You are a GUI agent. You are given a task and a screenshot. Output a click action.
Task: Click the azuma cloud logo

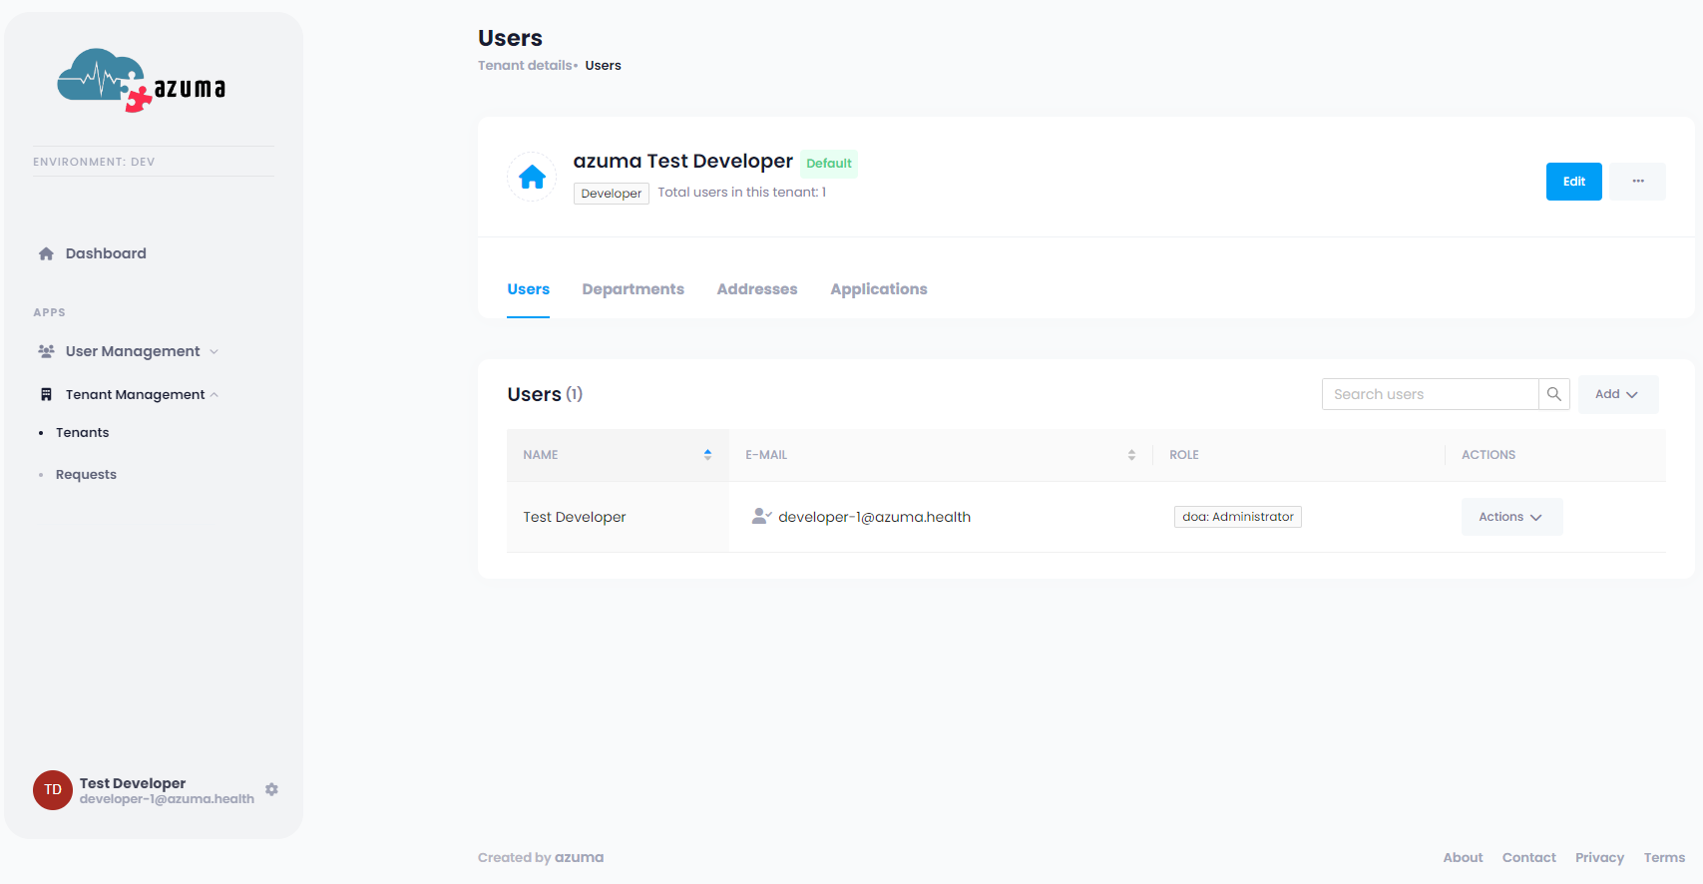(141, 81)
